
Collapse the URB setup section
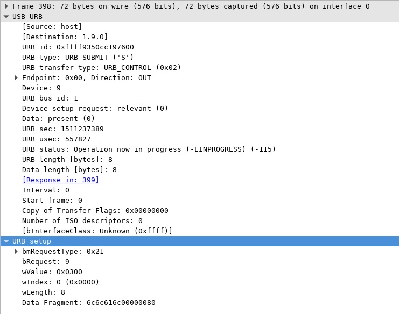6,241
